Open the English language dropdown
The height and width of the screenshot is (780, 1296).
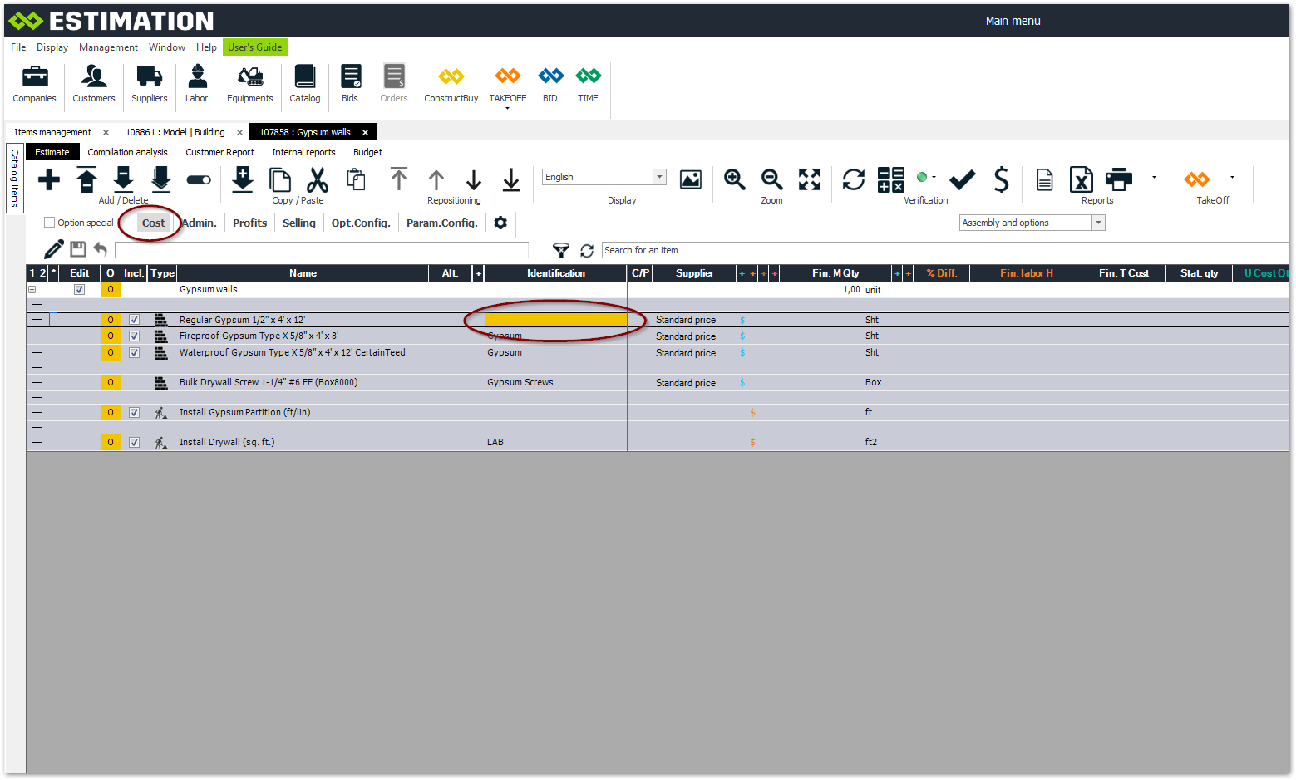[659, 177]
